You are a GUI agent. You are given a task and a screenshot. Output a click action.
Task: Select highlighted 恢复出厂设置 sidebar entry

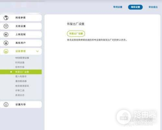[21, 72]
